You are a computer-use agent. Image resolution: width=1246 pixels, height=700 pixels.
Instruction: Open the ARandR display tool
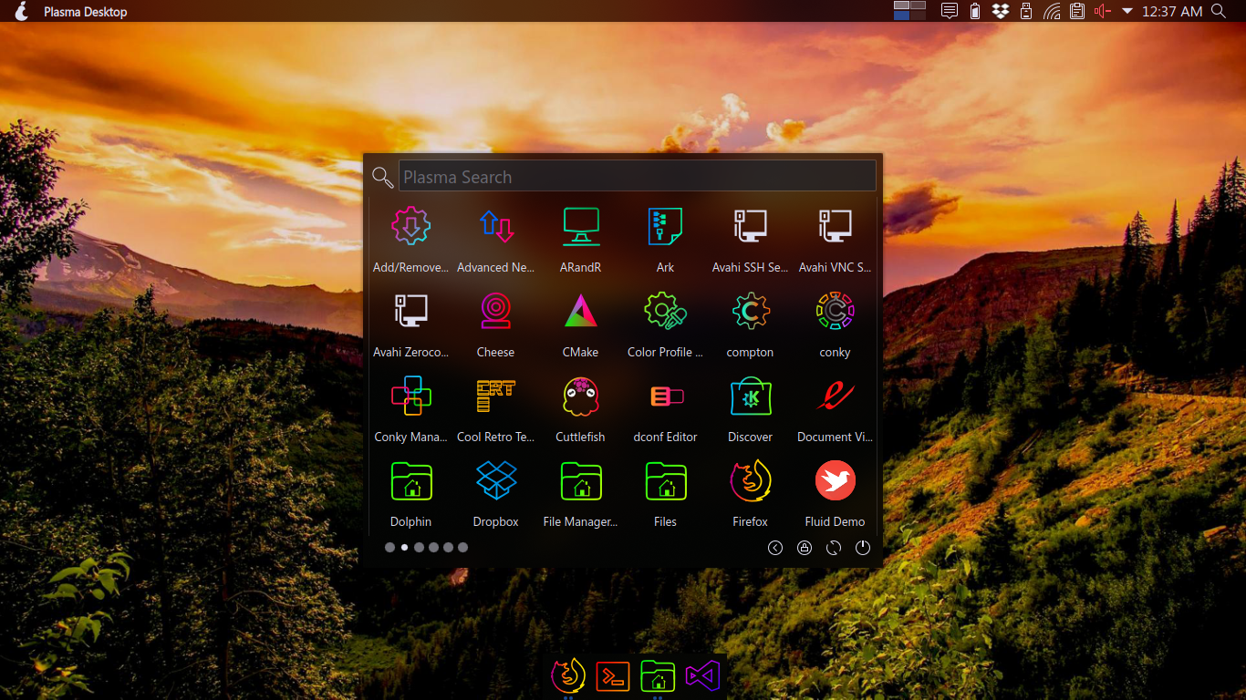click(x=581, y=226)
